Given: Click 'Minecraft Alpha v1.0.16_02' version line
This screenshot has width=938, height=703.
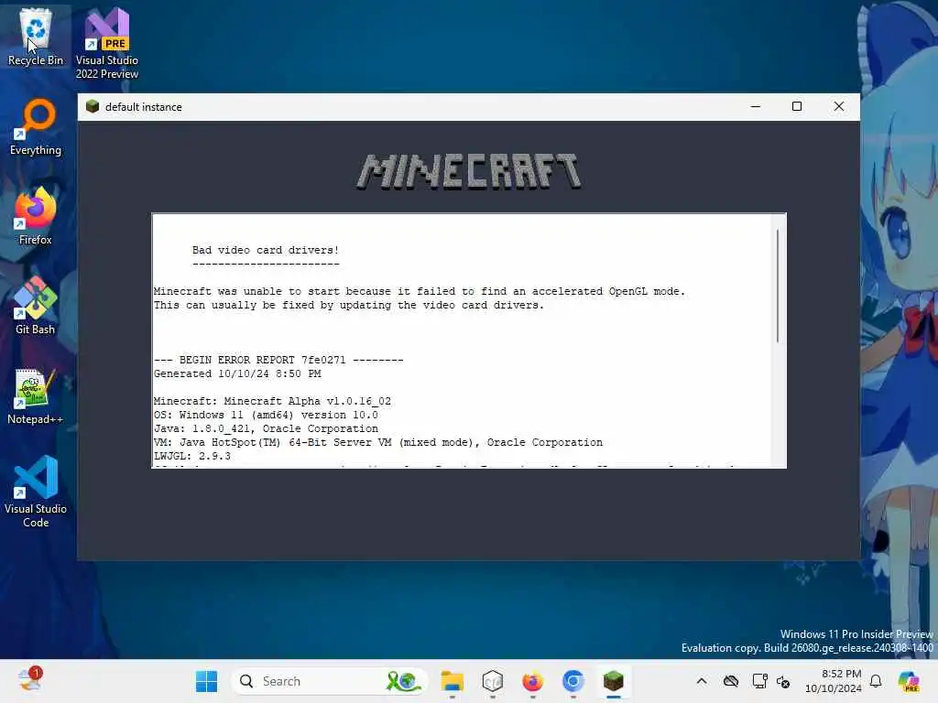Looking at the screenshot, I should pos(272,401).
